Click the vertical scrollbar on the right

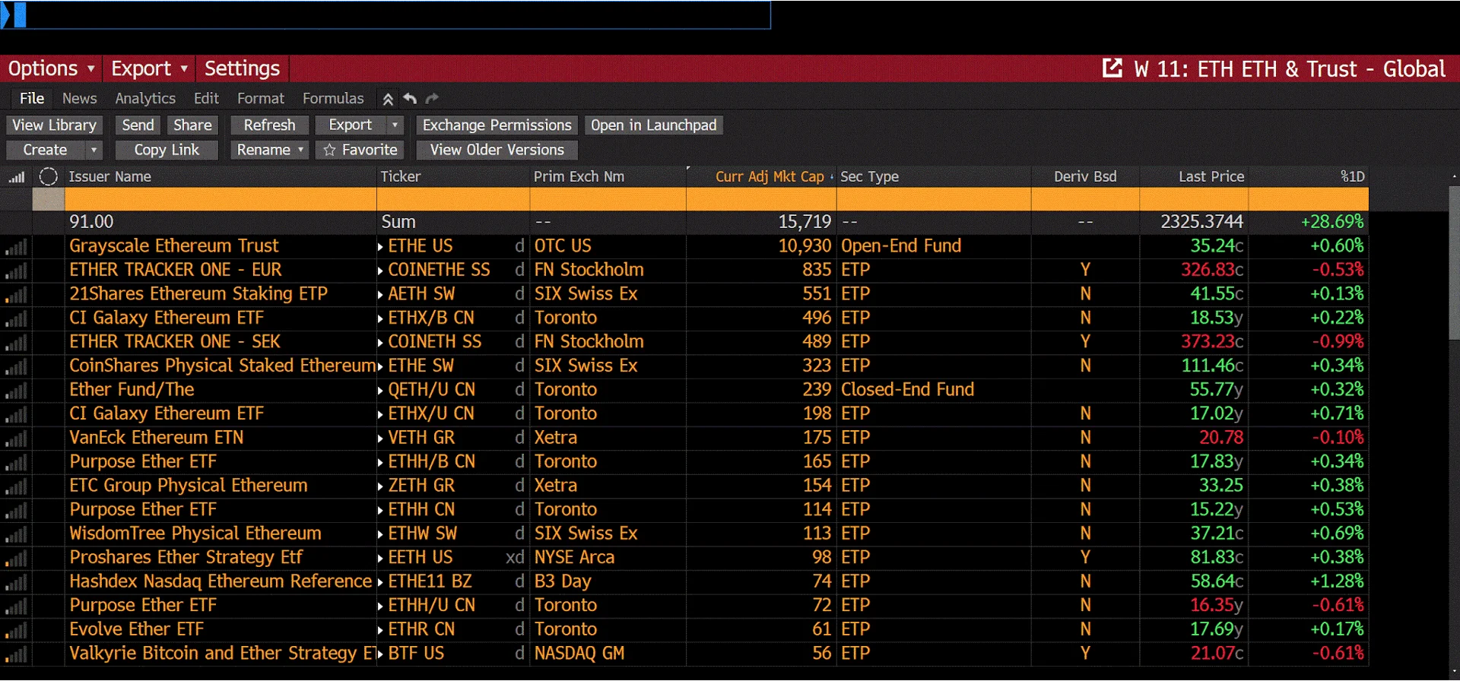tap(1454, 262)
